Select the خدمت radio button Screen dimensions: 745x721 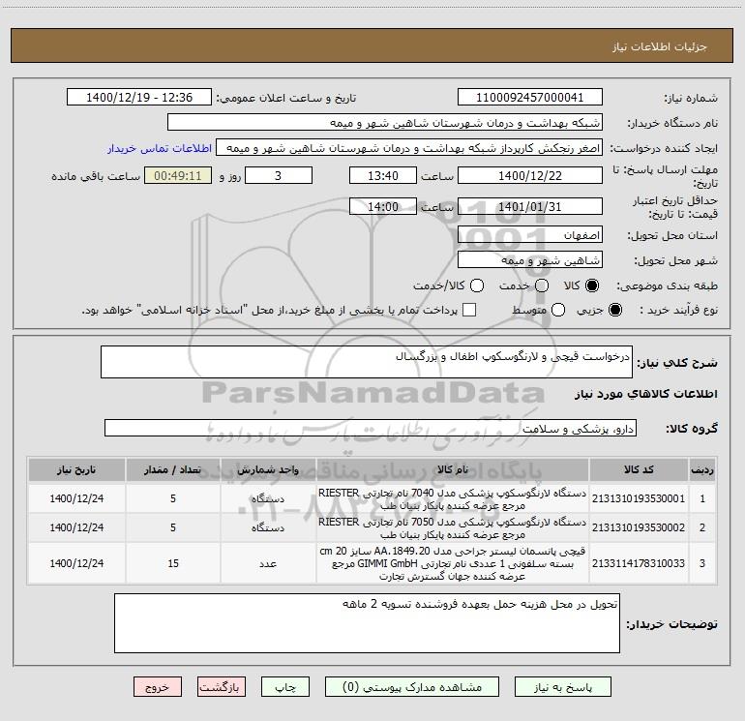coord(542,285)
